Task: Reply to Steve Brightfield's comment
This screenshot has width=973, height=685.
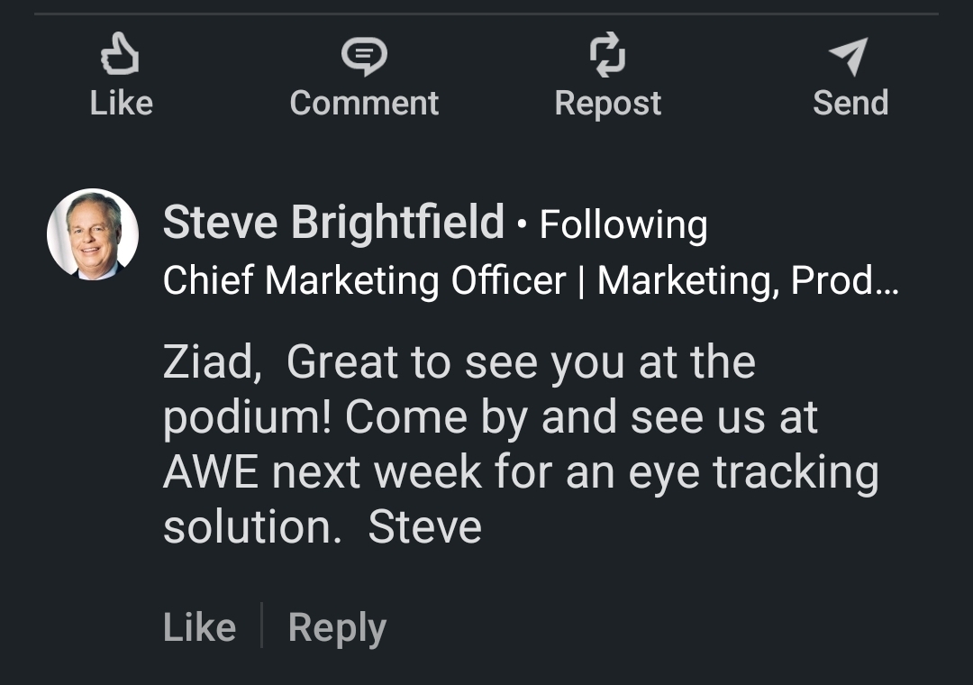Action: (x=337, y=627)
